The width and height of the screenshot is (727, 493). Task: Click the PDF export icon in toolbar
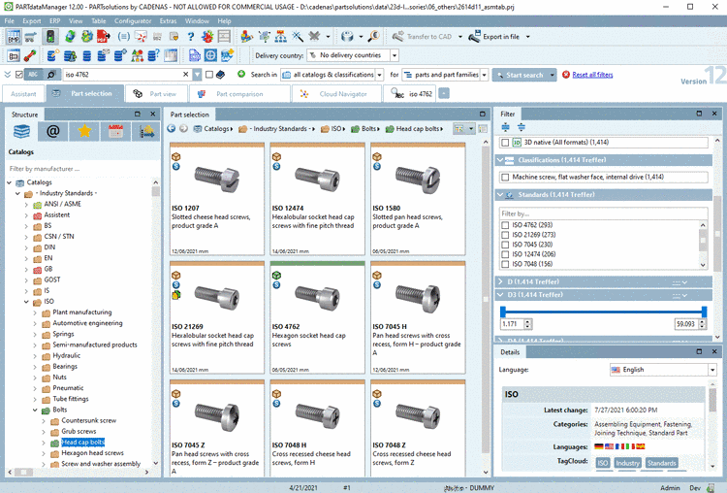[x=104, y=36]
